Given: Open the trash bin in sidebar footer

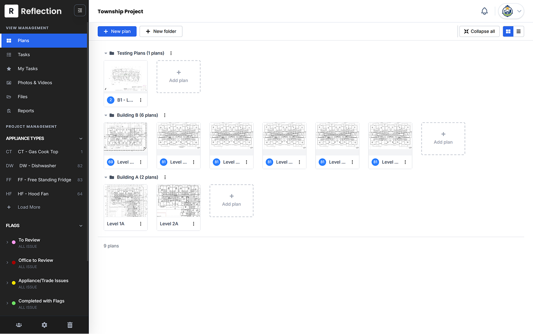Looking at the screenshot, I should (70, 325).
